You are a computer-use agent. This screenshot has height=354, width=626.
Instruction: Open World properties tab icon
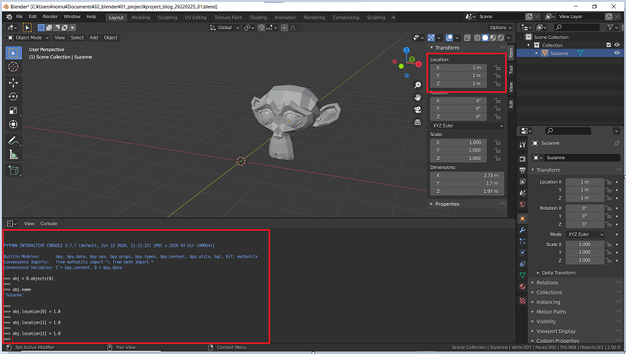click(522, 205)
